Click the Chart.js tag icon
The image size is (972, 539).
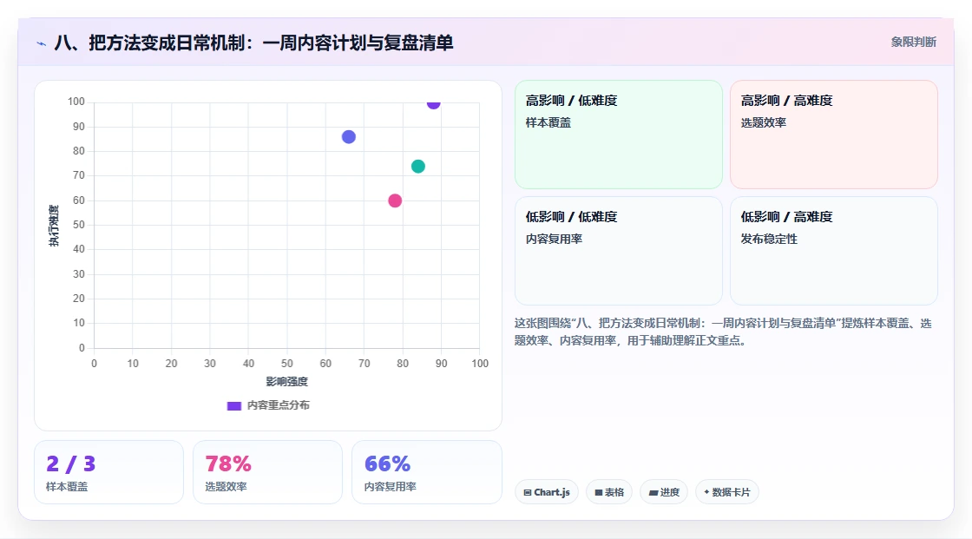click(528, 492)
